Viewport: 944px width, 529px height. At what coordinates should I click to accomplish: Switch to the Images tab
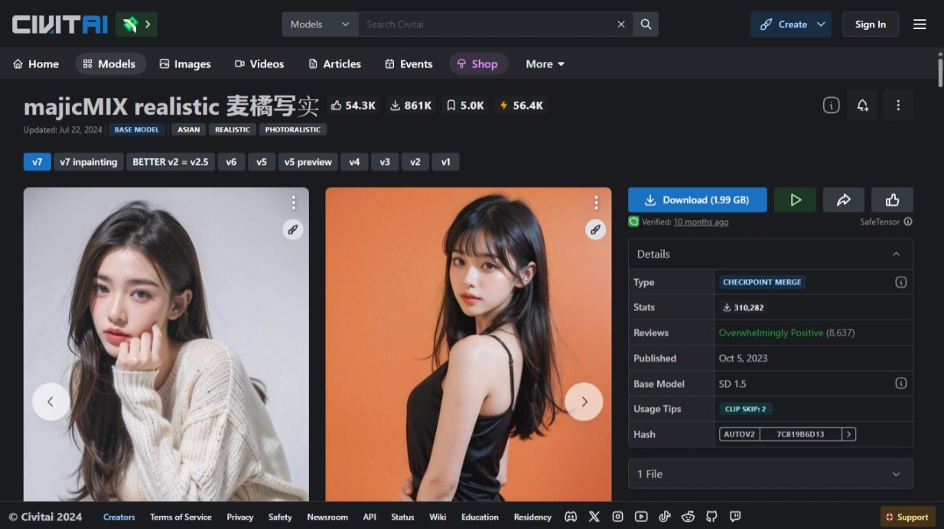pos(185,64)
